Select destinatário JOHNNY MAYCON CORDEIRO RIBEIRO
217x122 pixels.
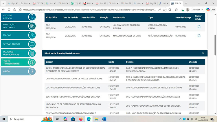point(126,27)
